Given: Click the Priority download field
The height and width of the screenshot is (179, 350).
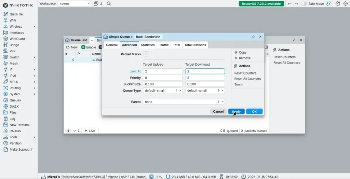Looking at the screenshot, I should 205,78.
